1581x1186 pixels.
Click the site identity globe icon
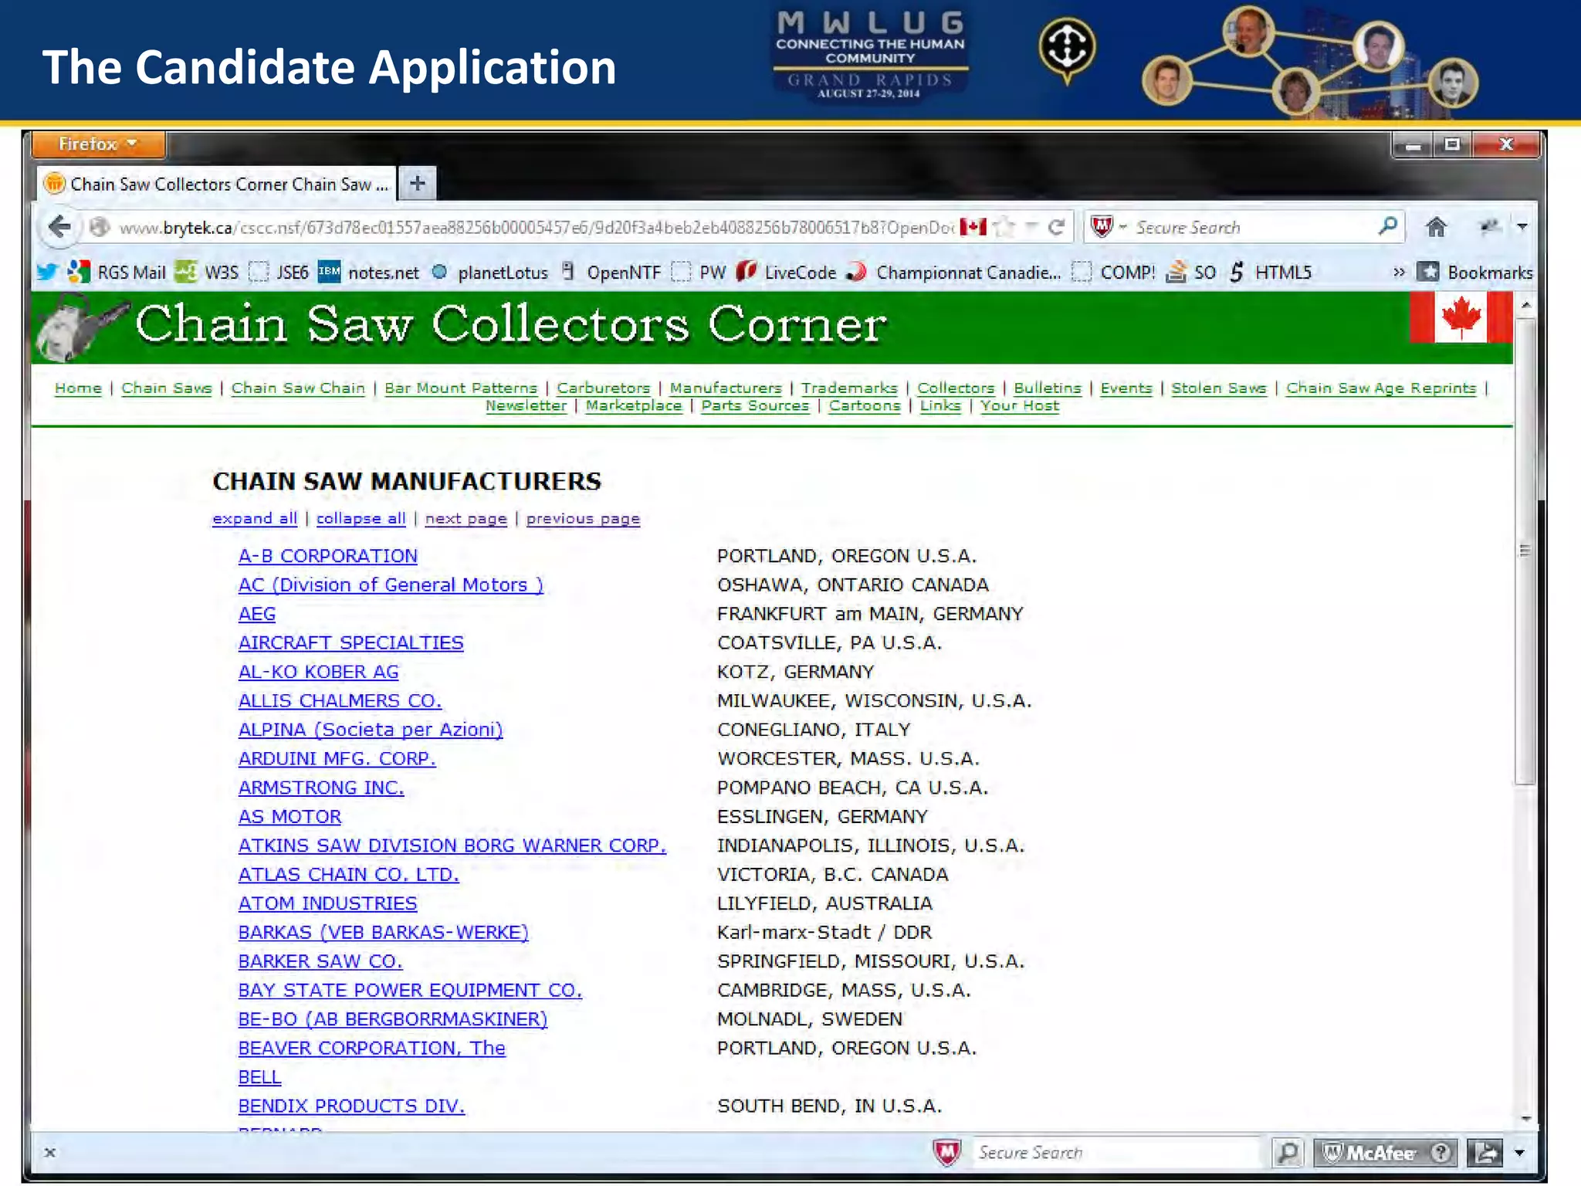(99, 227)
